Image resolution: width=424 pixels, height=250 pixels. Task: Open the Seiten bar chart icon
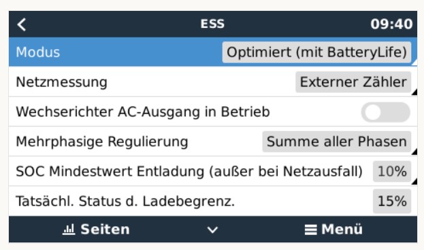click(x=69, y=229)
